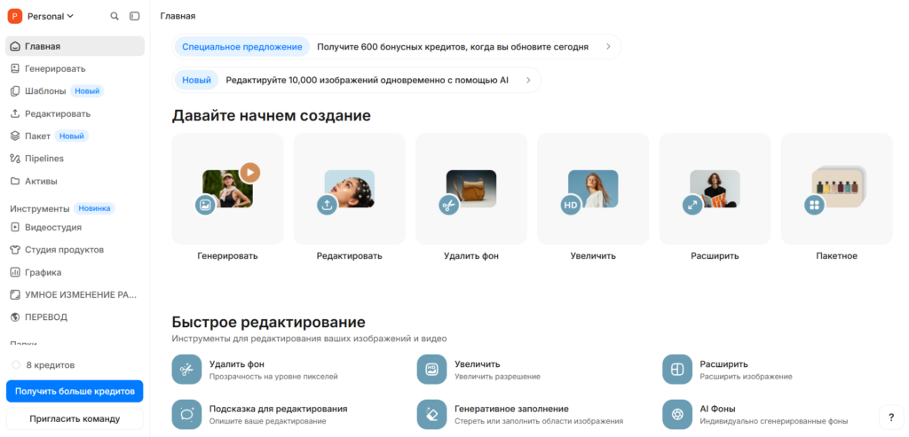Click the Графика chart icon

(16, 272)
